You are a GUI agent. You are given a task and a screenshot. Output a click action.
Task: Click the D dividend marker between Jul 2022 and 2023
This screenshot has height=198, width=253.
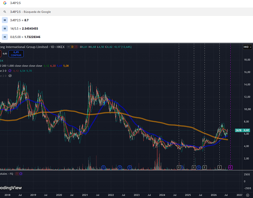(x=130, y=168)
